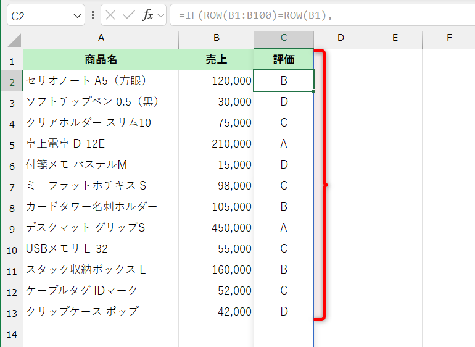Select cell 卓上電卓 D-12E
Viewport: 475px width, 347px height.
point(101,143)
